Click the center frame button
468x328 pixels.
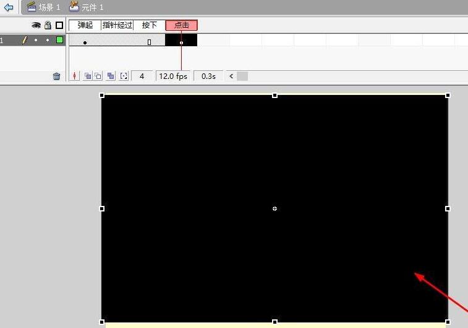point(75,76)
